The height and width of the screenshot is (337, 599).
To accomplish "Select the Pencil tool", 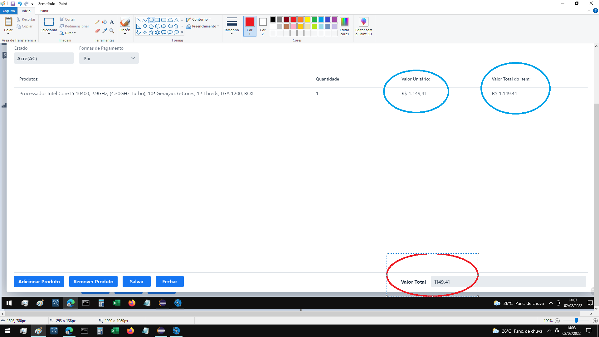I will point(97,22).
